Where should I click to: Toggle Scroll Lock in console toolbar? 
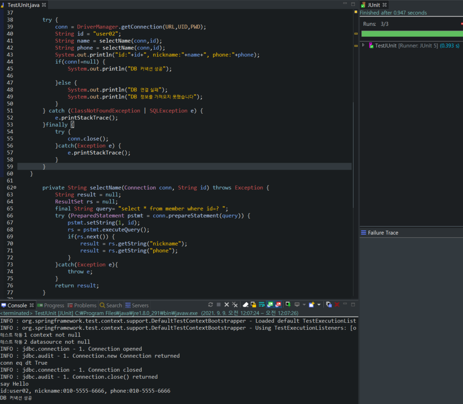(253, 305)
